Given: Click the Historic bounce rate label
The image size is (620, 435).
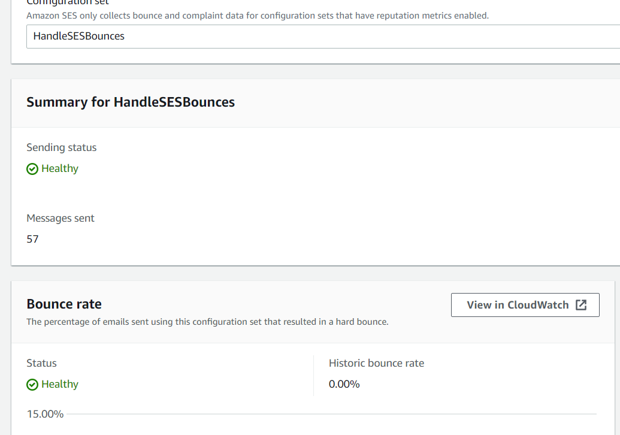Looking at the screenshot, I should (x=376, y=363).
